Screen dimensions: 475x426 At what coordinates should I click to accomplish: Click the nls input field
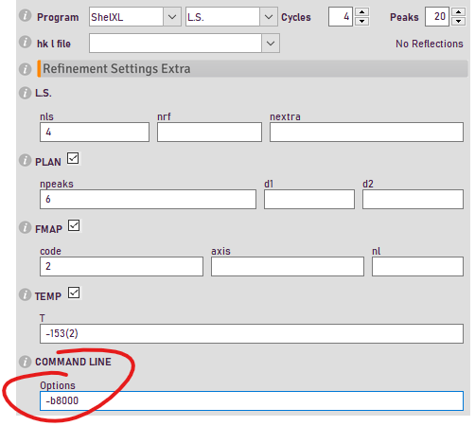[95, 133]
